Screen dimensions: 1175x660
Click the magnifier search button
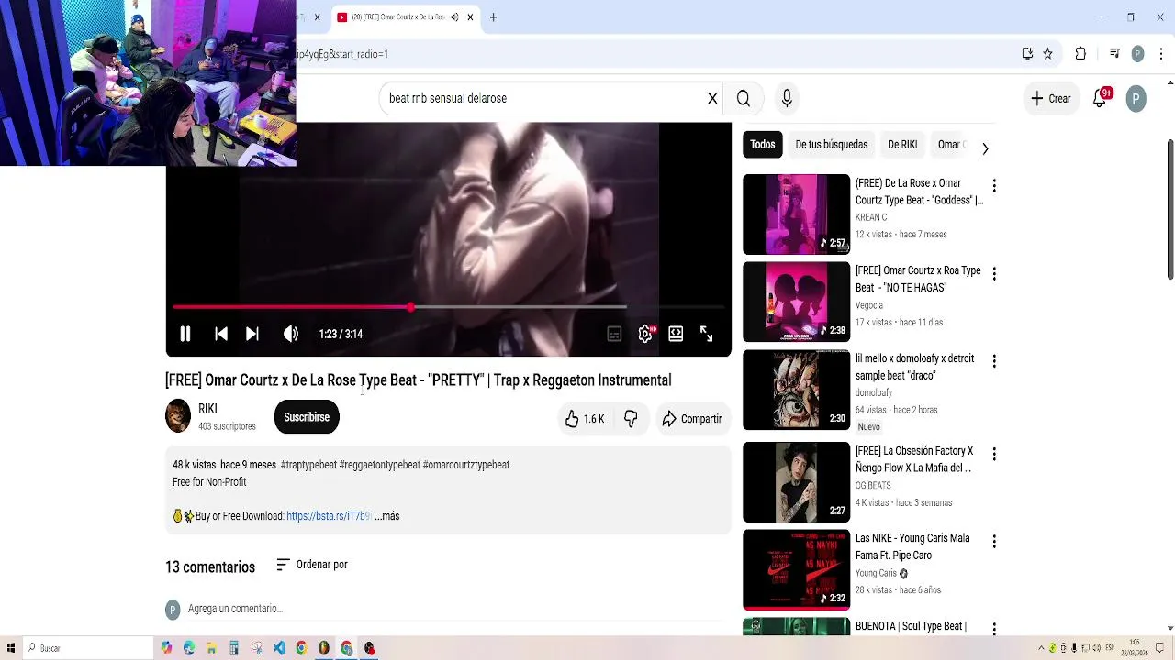[x=744, y=98]
